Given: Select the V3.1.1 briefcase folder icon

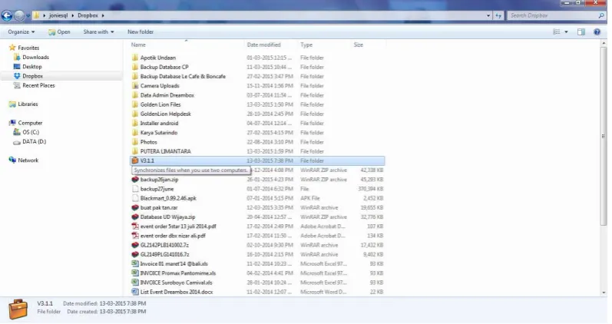Looking at the screenshot, I should click(x=135, y=160).
